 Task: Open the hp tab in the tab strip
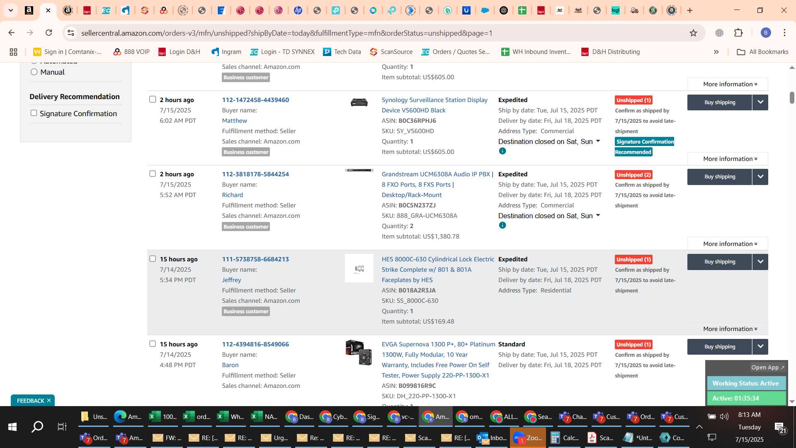coord(298,10)
